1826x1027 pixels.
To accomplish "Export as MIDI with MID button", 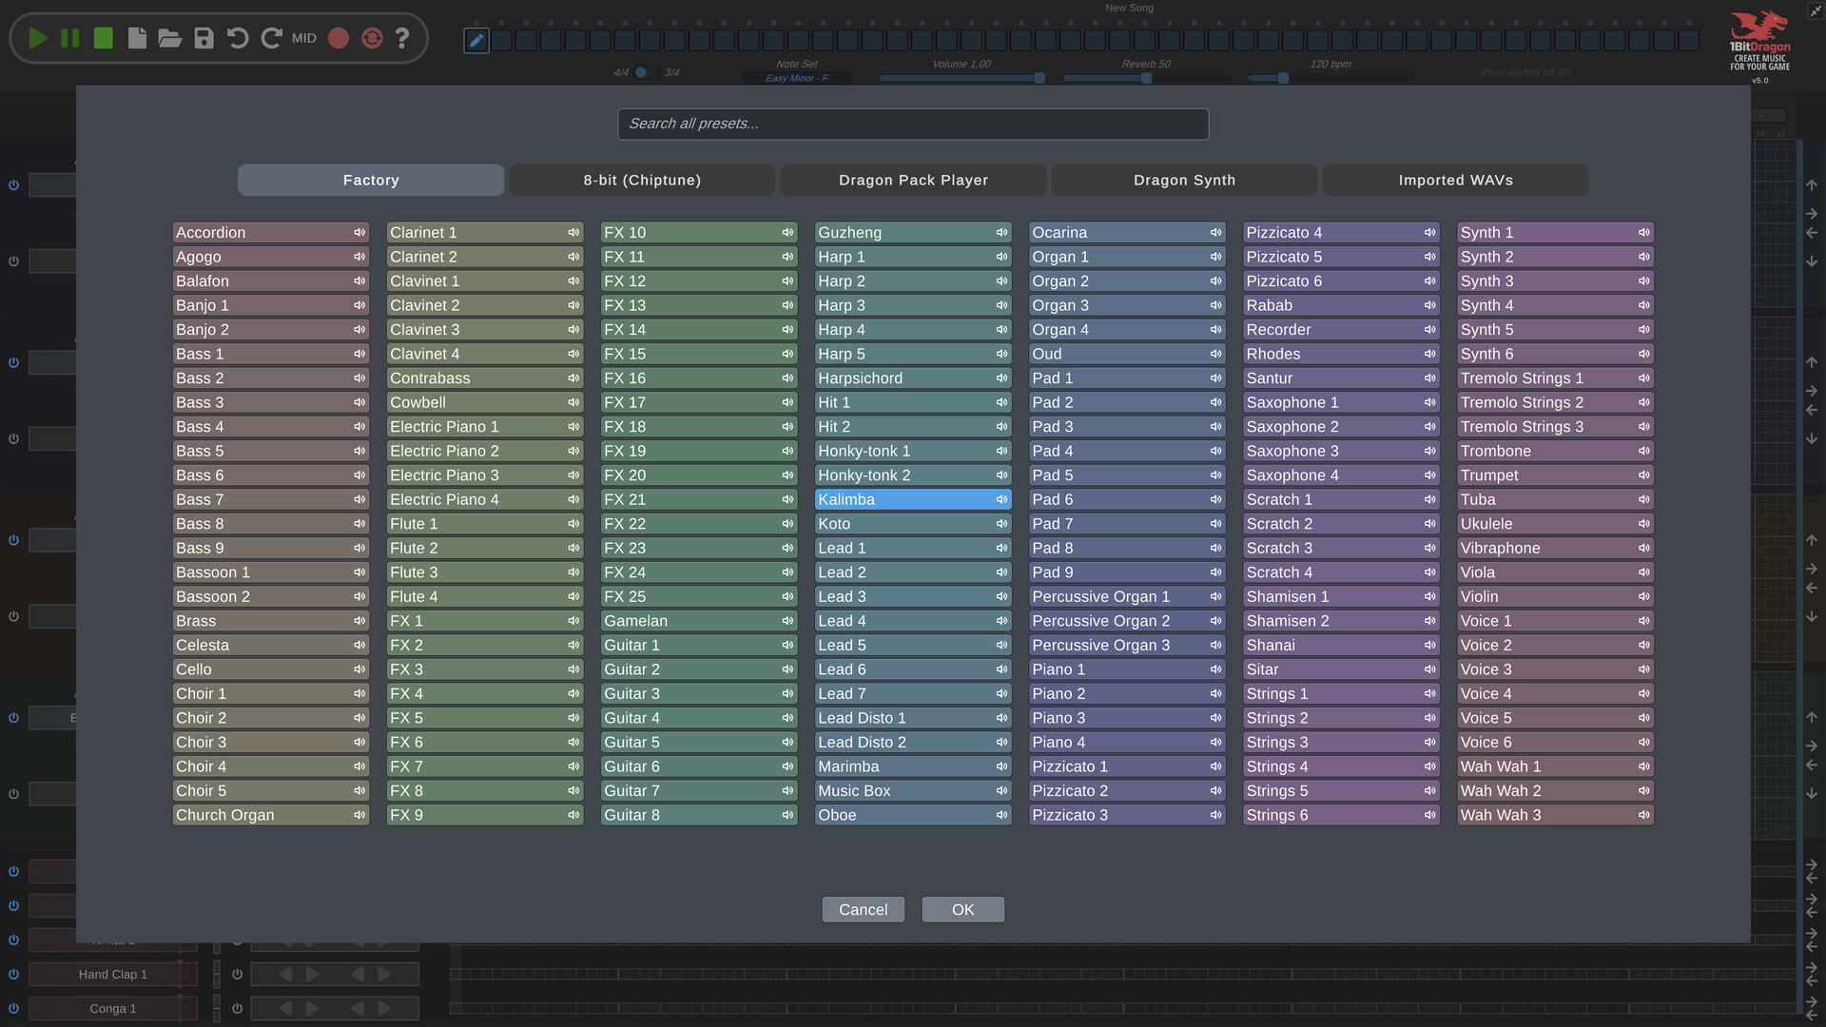I will [304, 38].
